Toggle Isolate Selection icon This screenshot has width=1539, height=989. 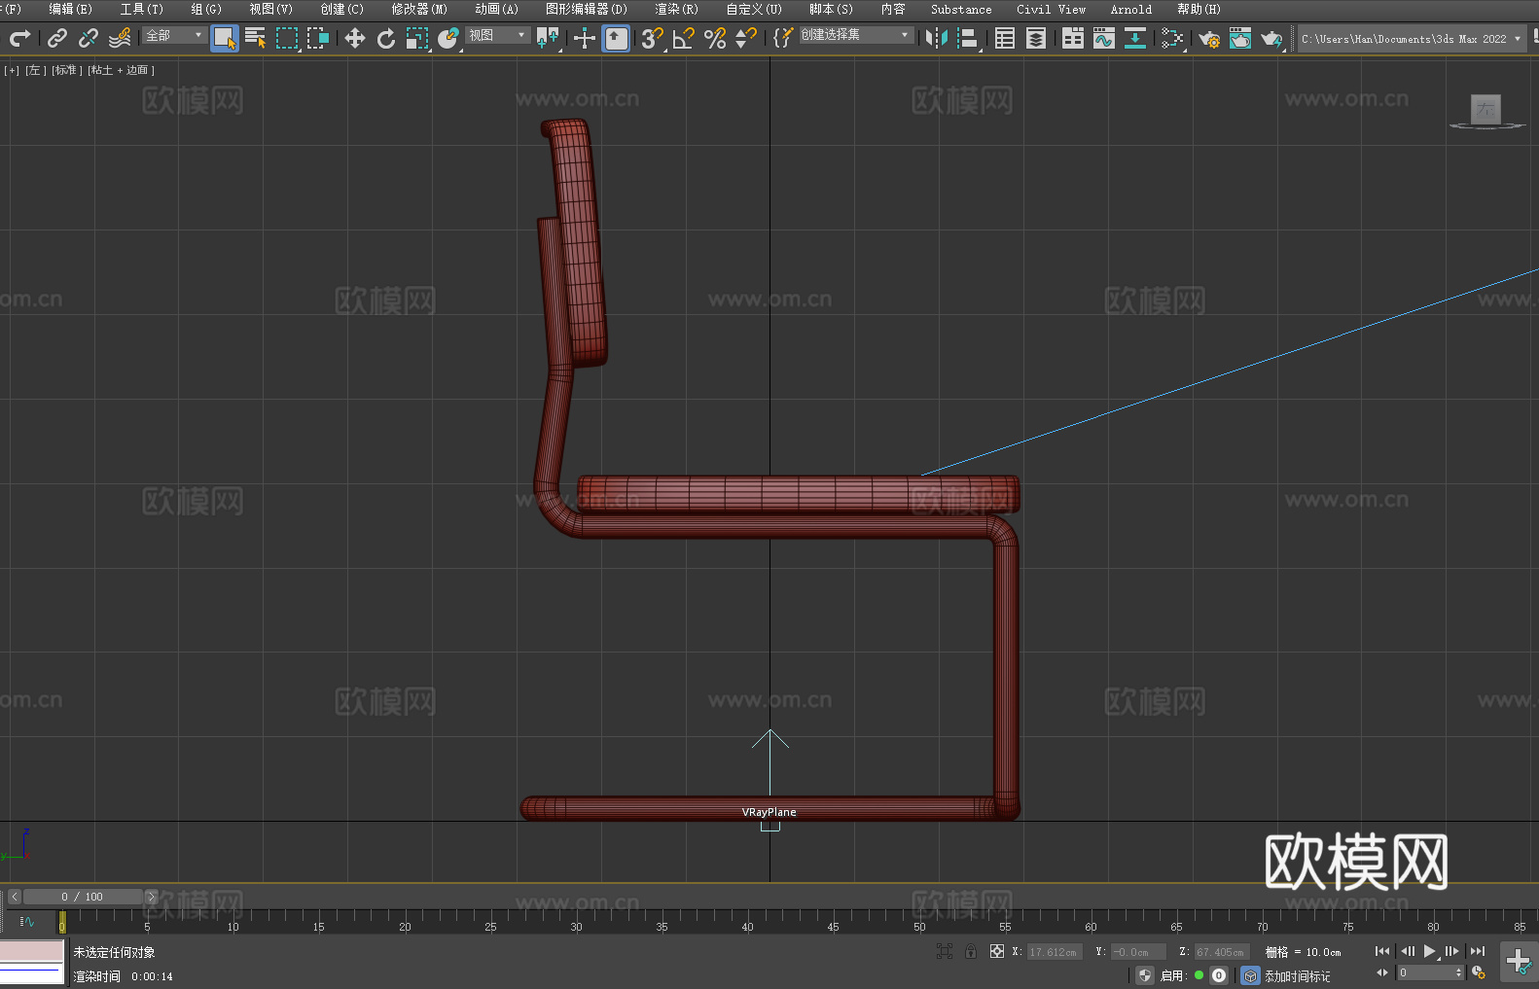(x=944, y=951)
